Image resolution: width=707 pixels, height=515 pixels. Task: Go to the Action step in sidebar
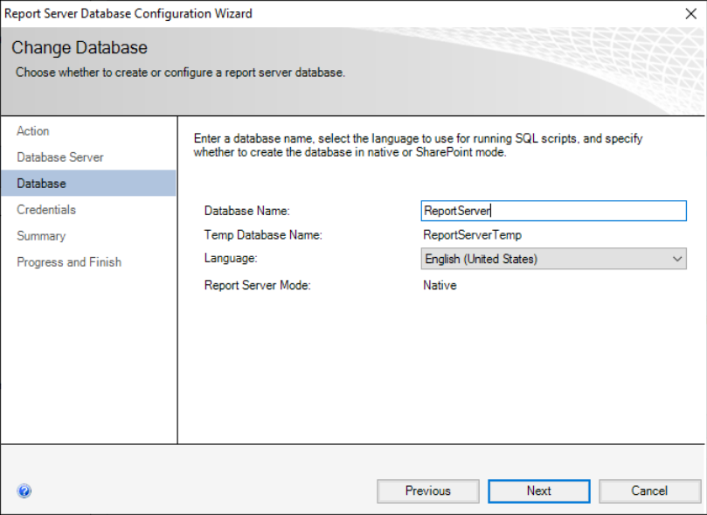click(x=33, y=131)
